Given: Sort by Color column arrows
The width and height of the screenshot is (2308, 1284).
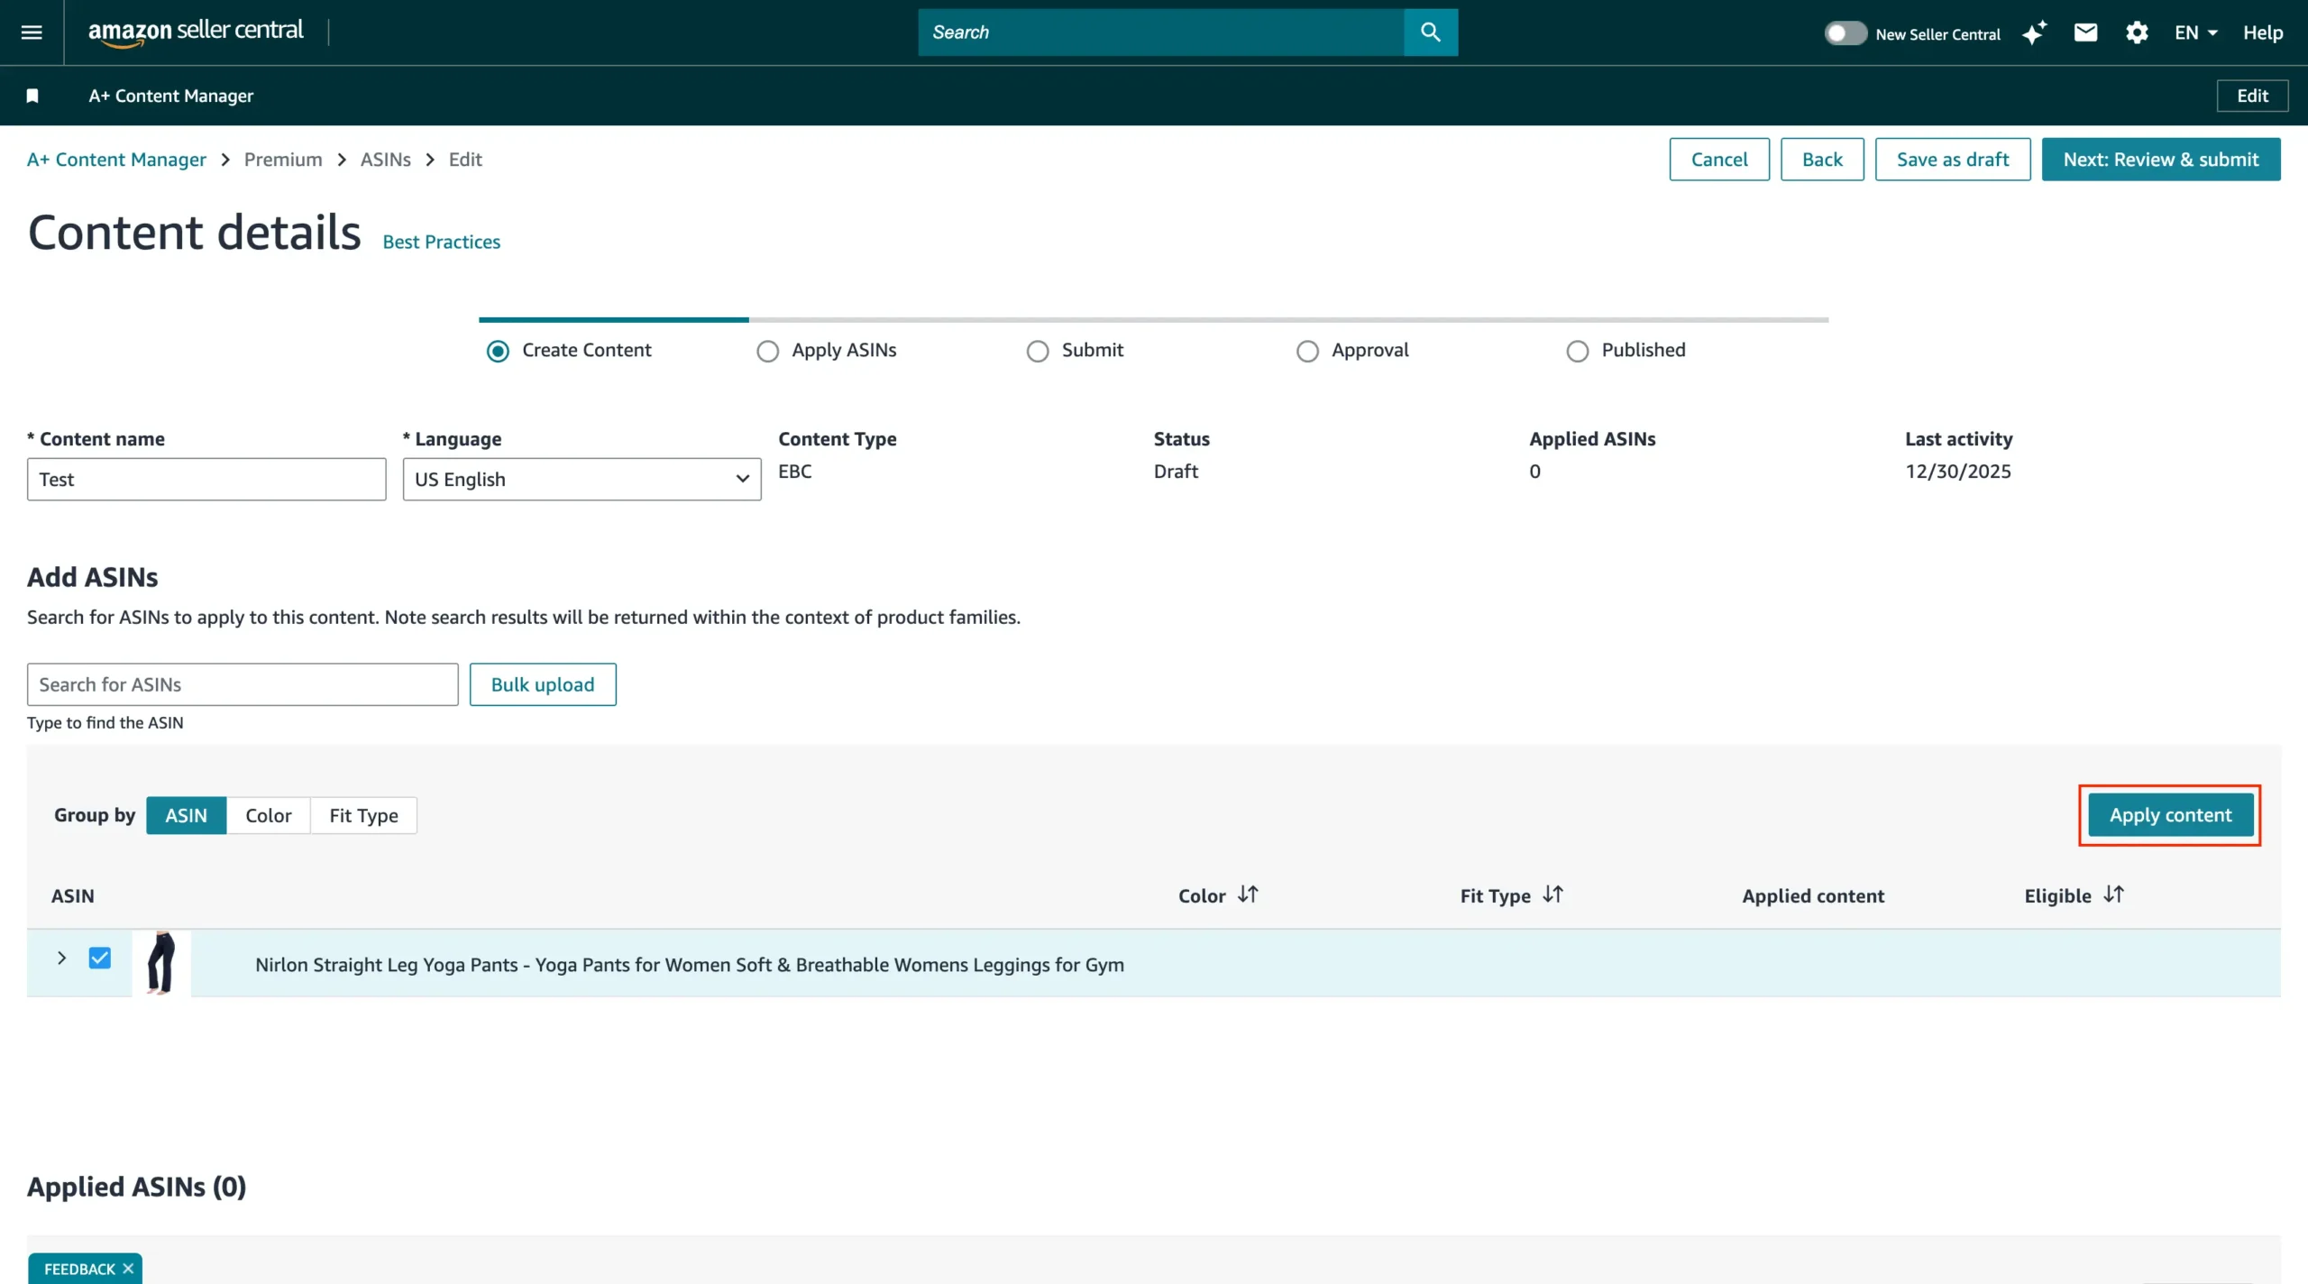Looking at the screenshot, I should (x=1248, y=894).
